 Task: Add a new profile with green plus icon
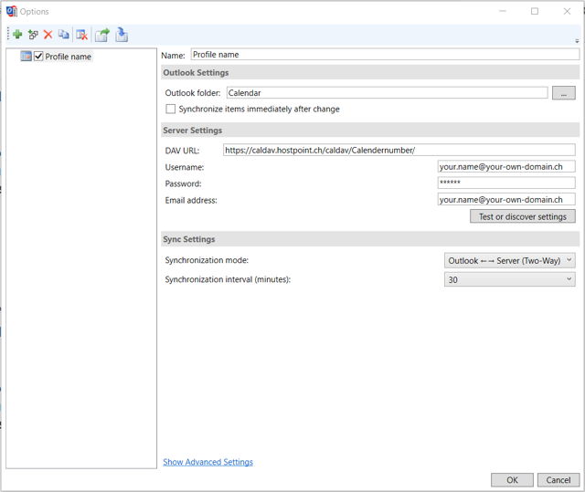17,35
